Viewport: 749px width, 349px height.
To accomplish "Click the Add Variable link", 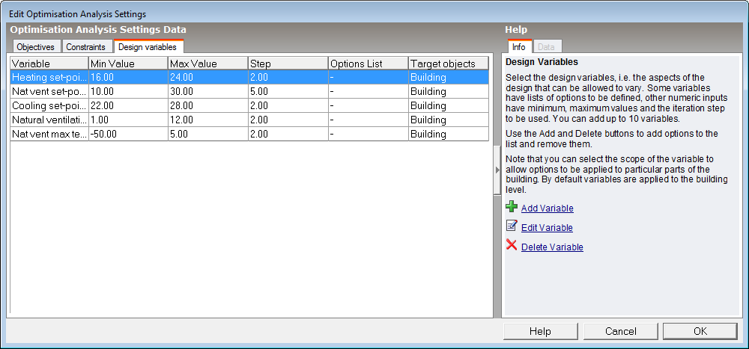I will coord(548,209).
